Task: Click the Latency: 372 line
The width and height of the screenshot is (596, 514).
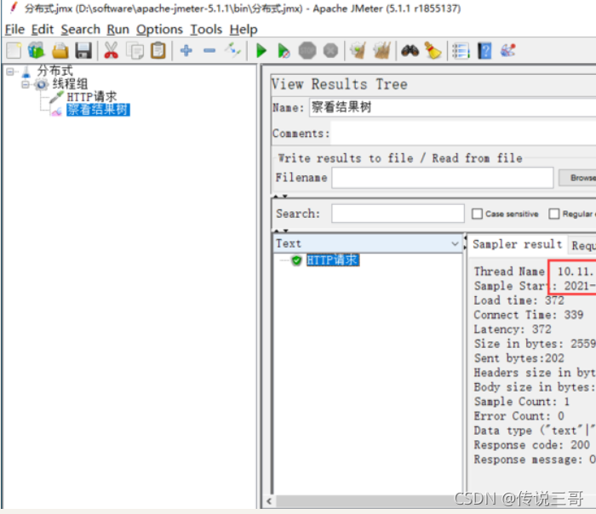Action: tap(513, 329)
